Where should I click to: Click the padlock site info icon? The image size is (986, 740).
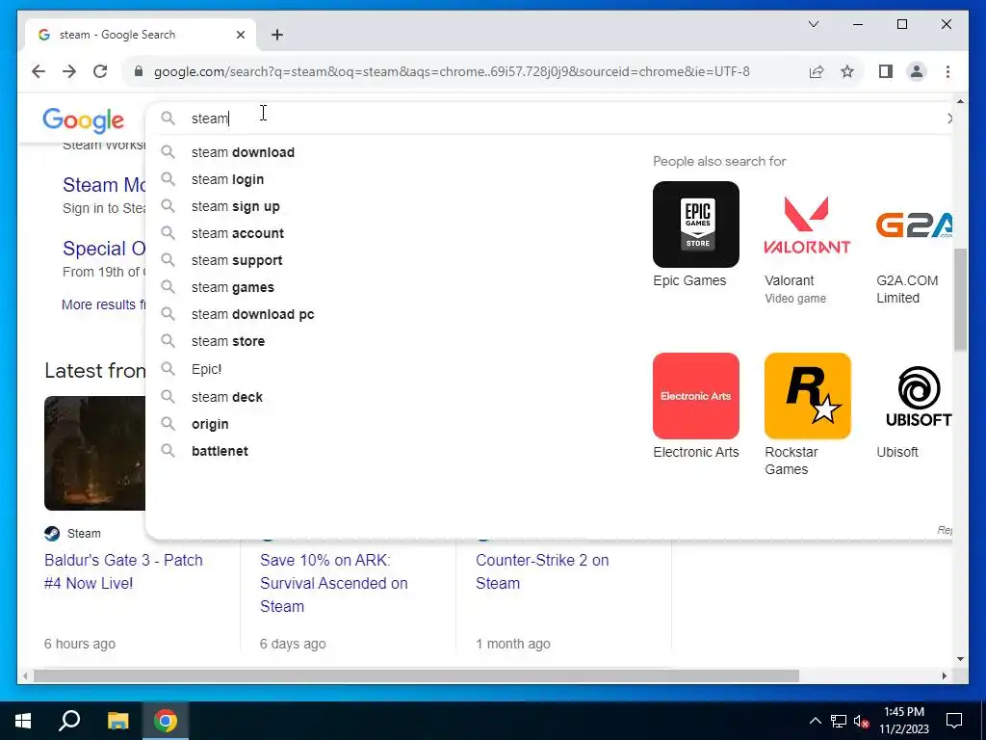pos(139,71)
